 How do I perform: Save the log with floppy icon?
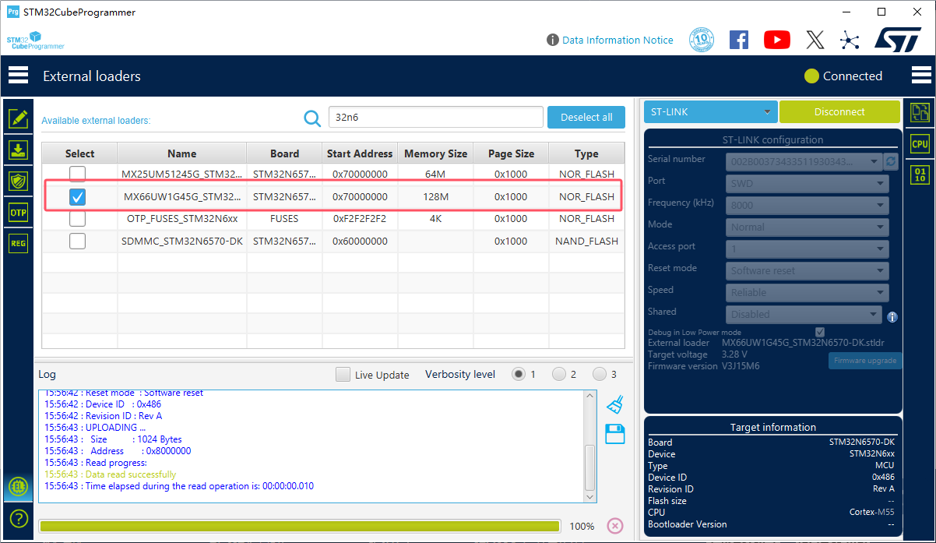[x=615, y=434]
